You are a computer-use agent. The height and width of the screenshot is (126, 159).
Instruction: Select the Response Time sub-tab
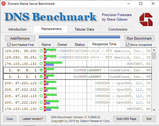(x=104, y=44)
